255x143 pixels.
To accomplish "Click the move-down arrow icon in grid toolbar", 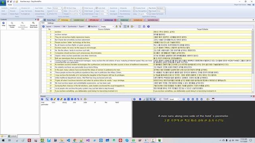I will click(120, 27).
